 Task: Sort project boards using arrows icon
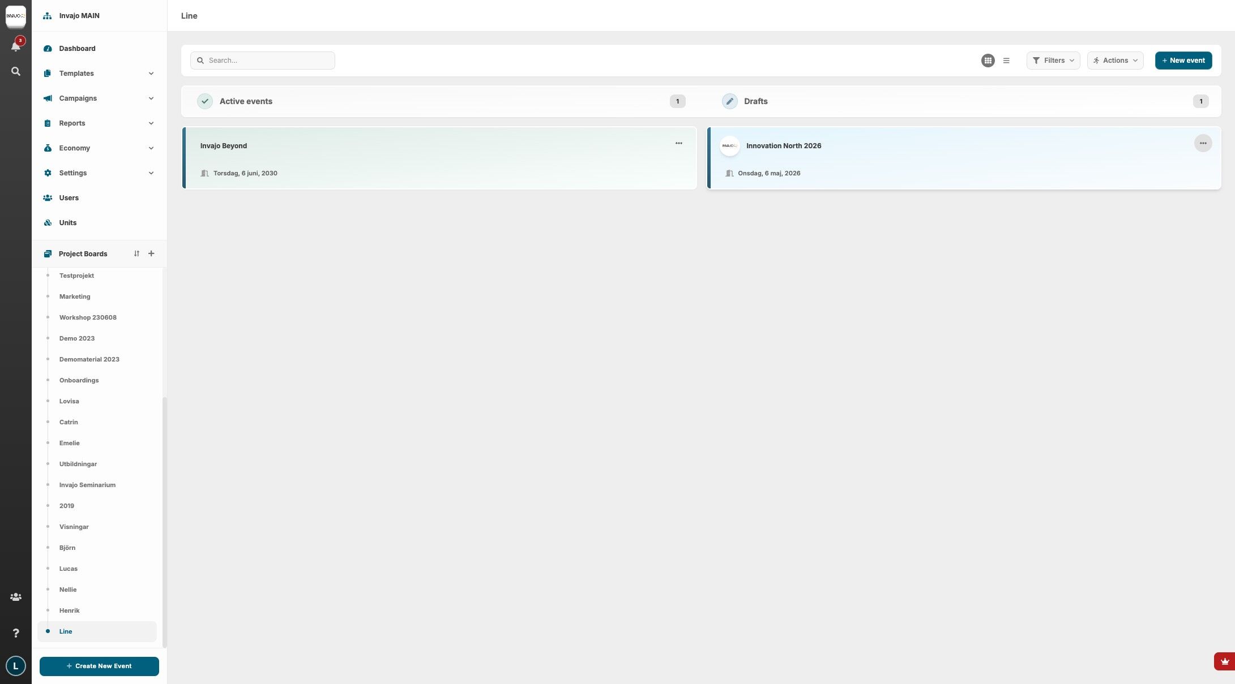click(x=136, y=253)
